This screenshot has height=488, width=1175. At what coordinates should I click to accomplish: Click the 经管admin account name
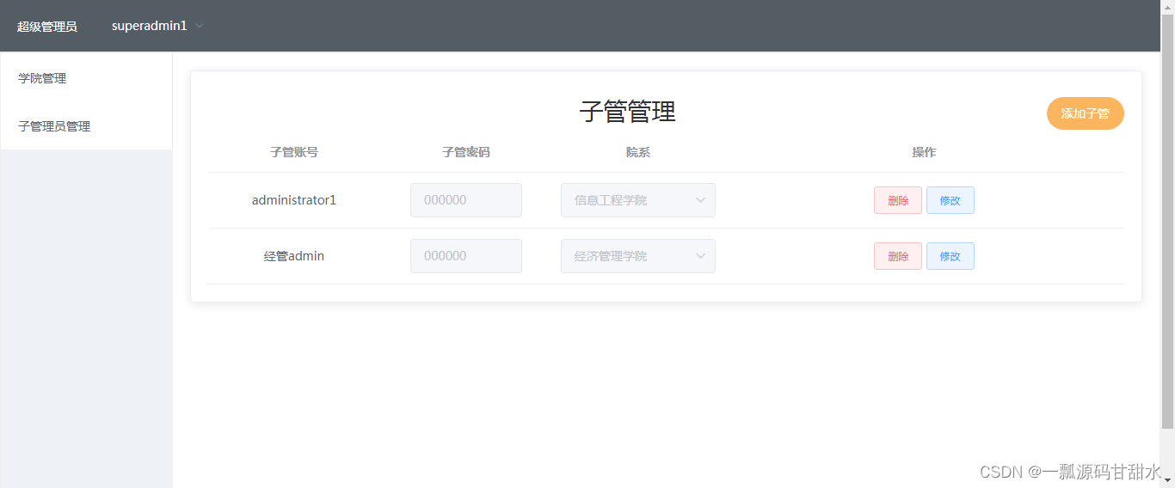pyautogui.click(x=294, y=256)
